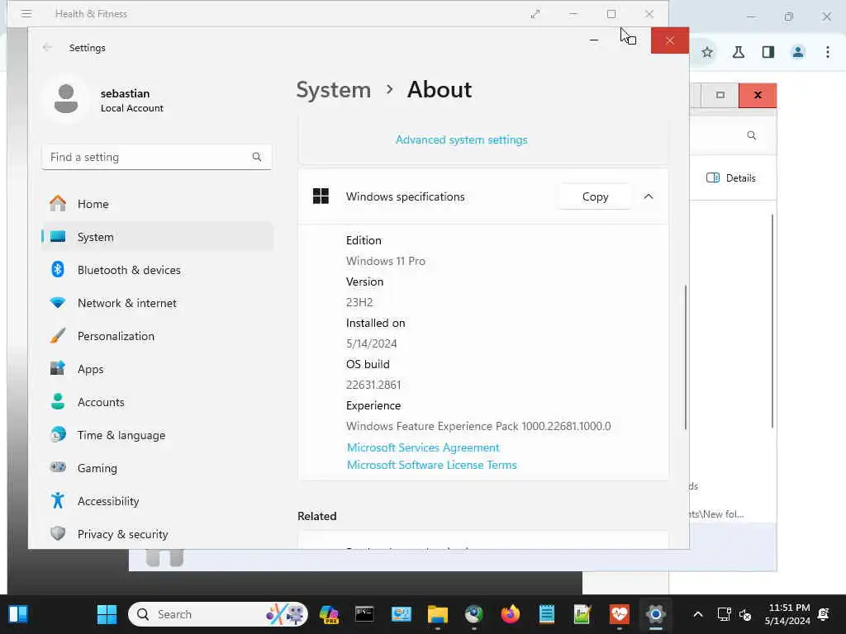Open Microsoft Software License Terms link

tap(431, 465)
